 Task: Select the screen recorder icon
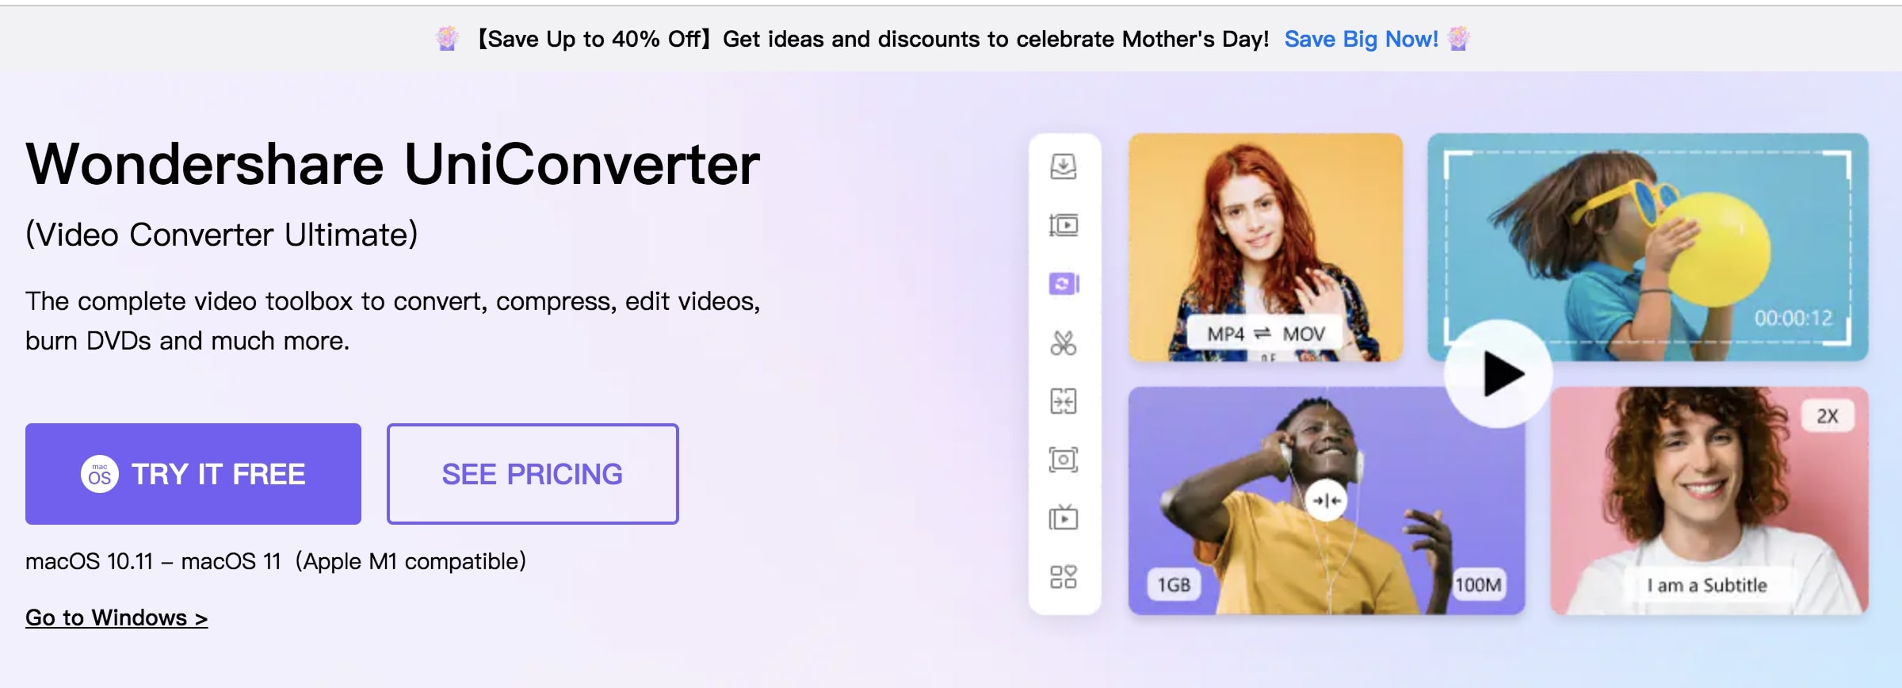1064,460
